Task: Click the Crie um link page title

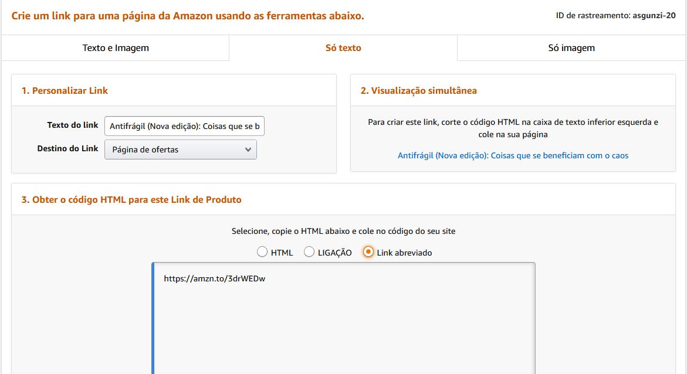Action: (188, 16)
